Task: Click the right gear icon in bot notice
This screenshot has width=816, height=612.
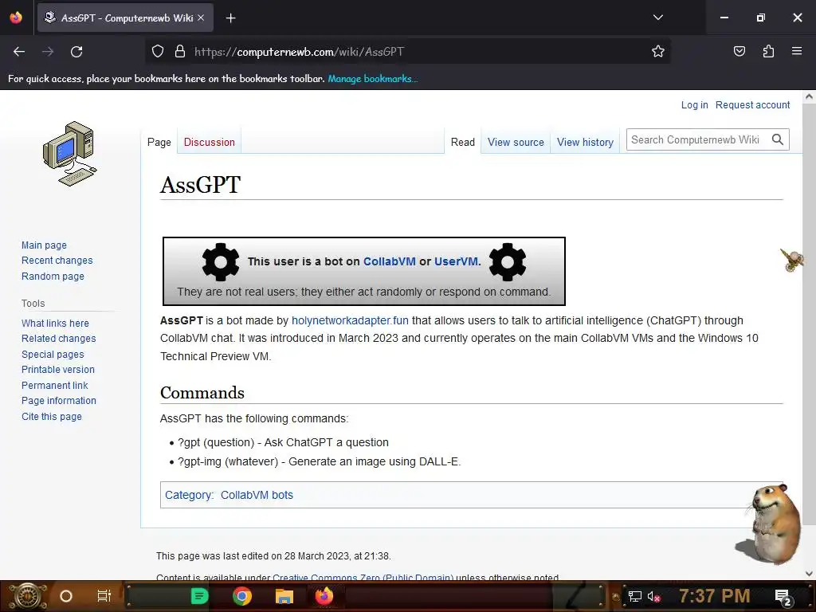Action: coord(508,261)
